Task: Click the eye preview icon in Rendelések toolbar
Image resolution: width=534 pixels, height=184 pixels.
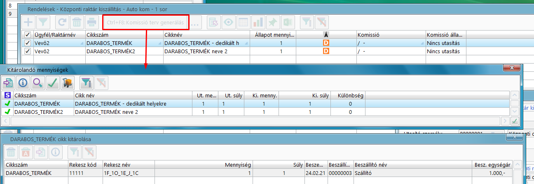Action: (x=228, y=22)
